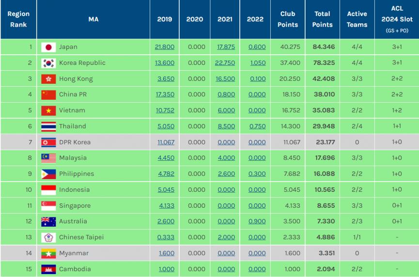Image resolution: width=419 pixels, height=277 pixels.
Task: Click the Chinese Taipei flag icon
Action: (x=48, y=237)
